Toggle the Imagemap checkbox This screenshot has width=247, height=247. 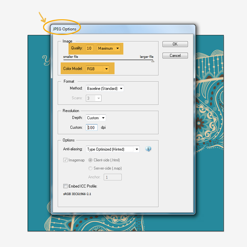click(65, 160)
